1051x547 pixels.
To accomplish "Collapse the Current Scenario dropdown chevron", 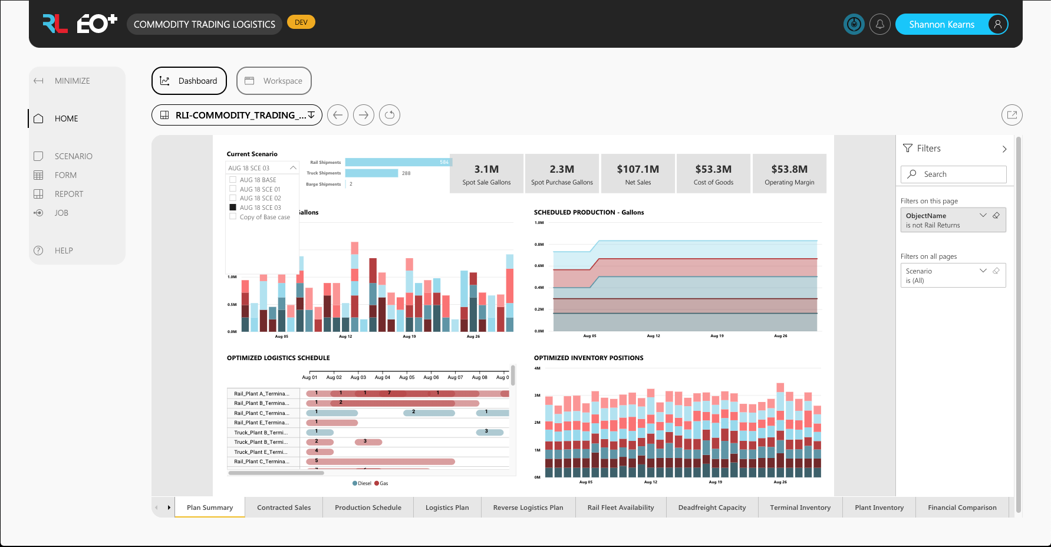I will coord(293,167).
